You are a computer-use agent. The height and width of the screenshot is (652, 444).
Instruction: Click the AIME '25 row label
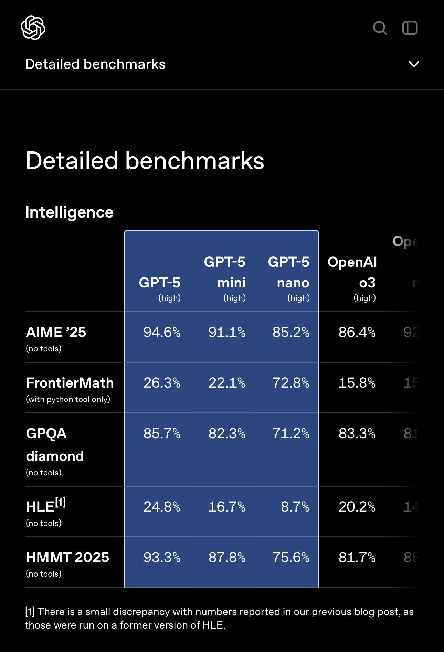coord(56,332)
